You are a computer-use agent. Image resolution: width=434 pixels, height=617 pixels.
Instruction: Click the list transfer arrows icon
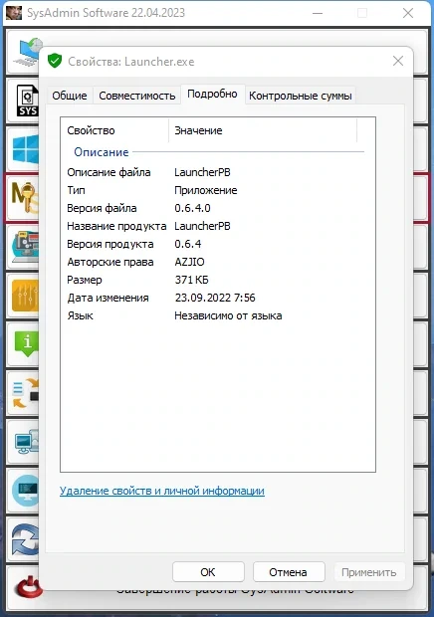[25, 393]
